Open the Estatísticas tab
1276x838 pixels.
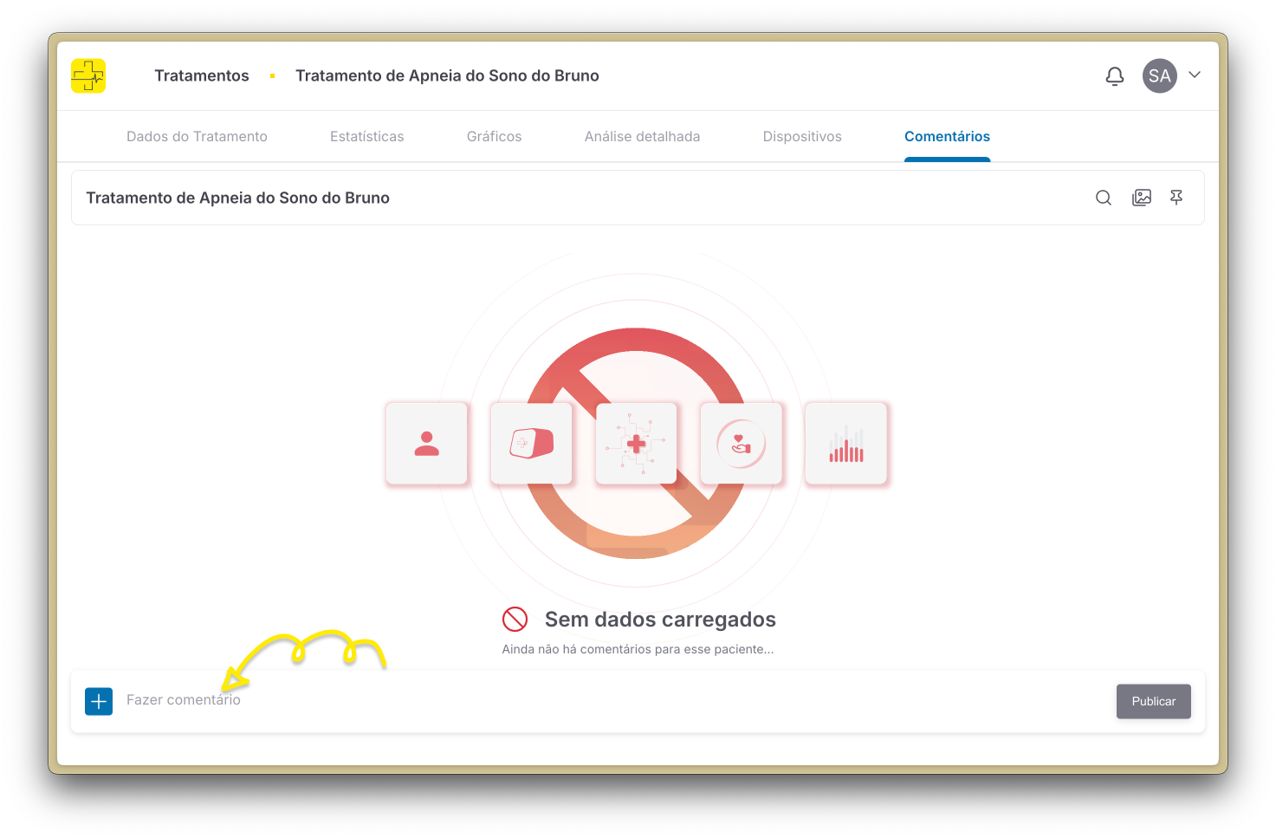[366, 137]
